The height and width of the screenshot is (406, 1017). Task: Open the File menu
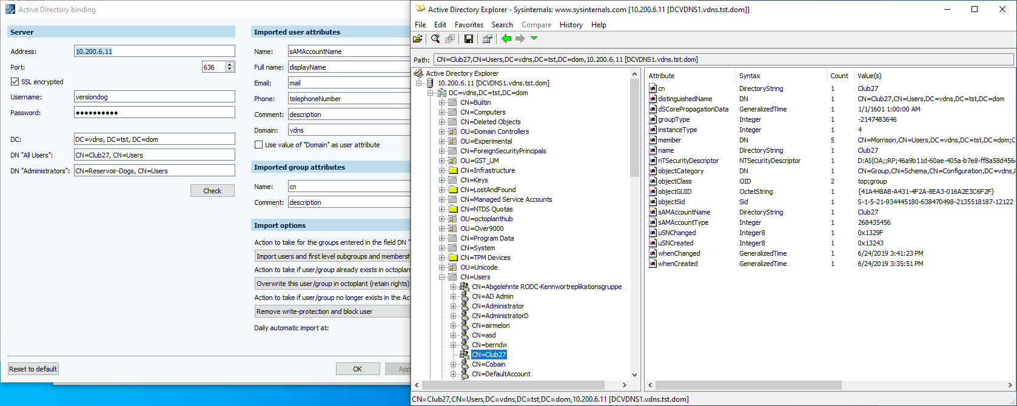pyautogui.click(x=420, y=25)
